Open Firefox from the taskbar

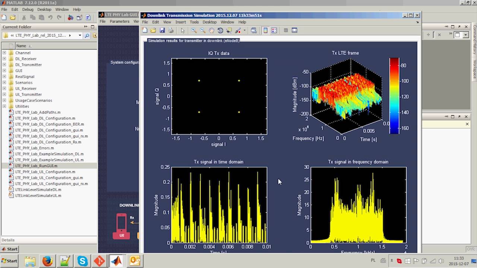pos(47,261)
